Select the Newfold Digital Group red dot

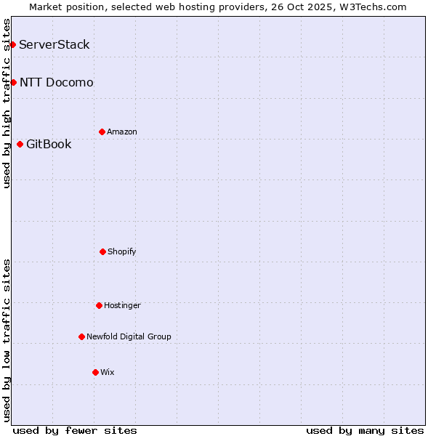81,336
